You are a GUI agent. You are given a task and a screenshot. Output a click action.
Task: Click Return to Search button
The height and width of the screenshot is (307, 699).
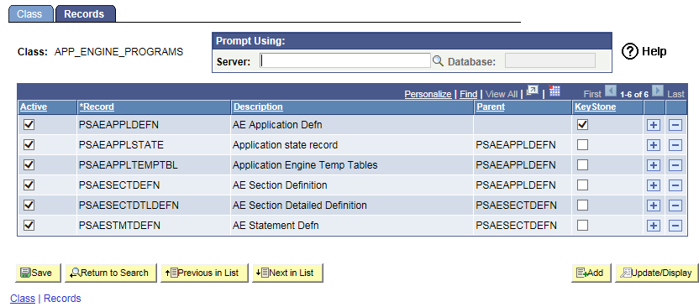click(x=111, y=273)
